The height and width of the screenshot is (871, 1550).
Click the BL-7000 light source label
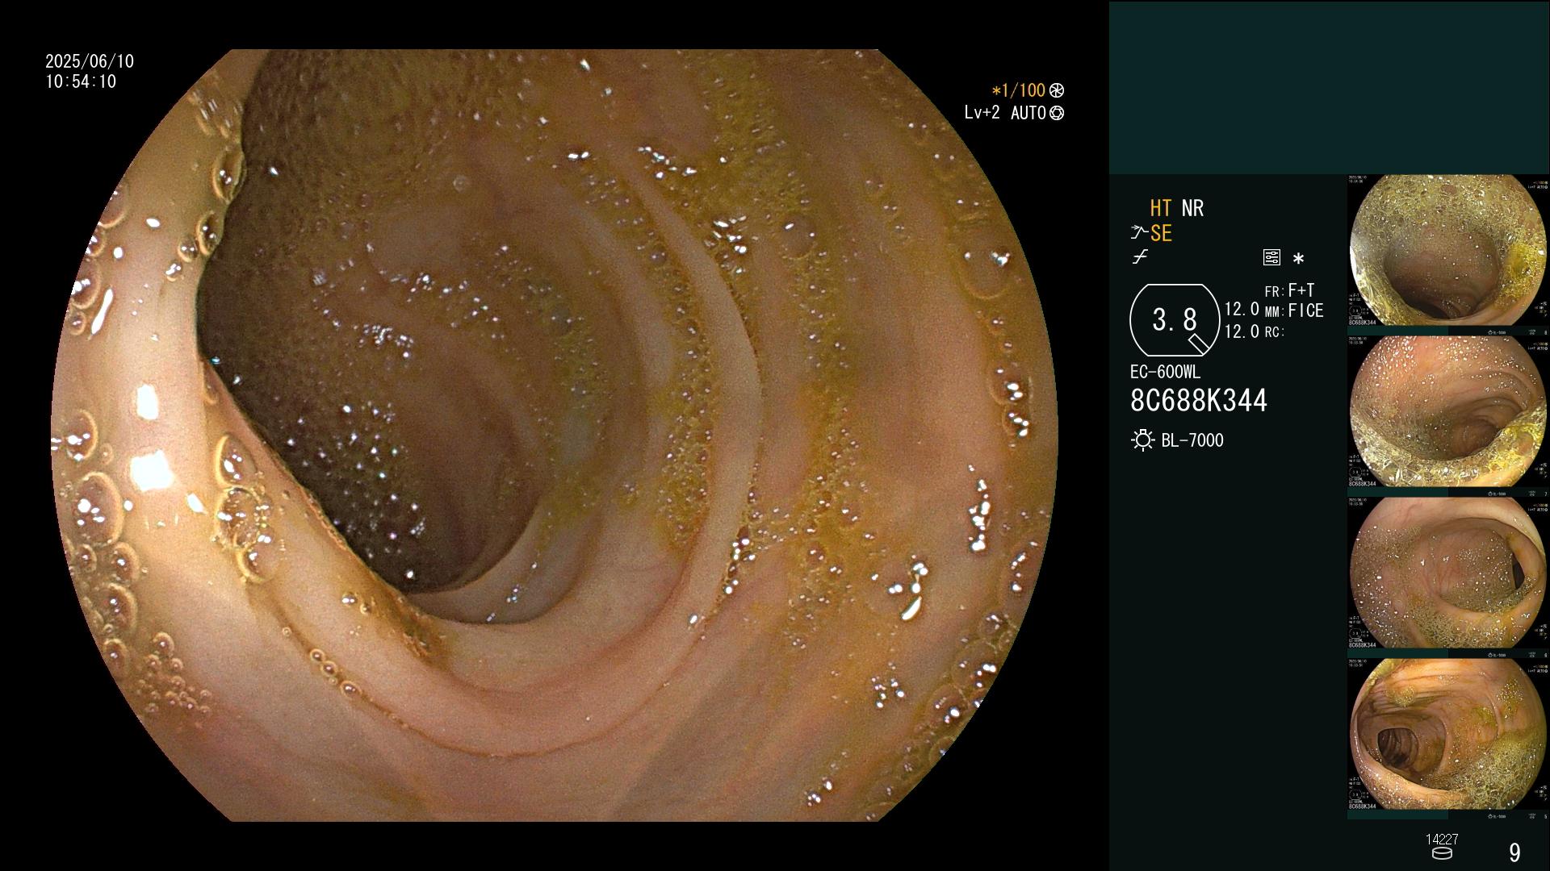pyautogui.click(x=1192, y=440)
